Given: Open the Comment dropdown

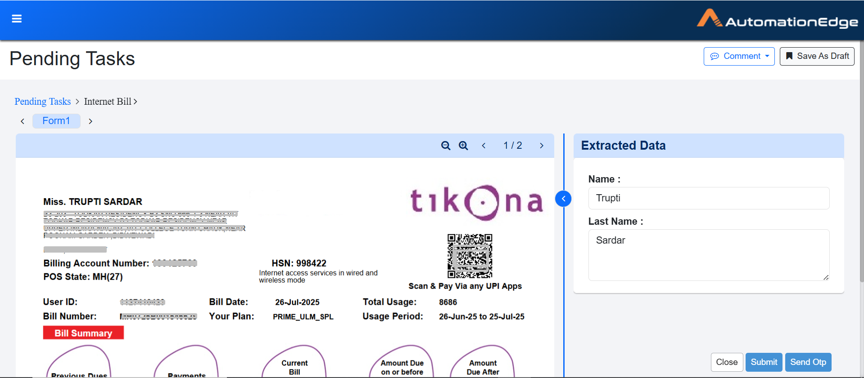Looking at the screenshot, I should [739, 56].
